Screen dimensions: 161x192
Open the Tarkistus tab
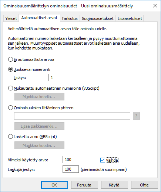click(x=70, y=18)
